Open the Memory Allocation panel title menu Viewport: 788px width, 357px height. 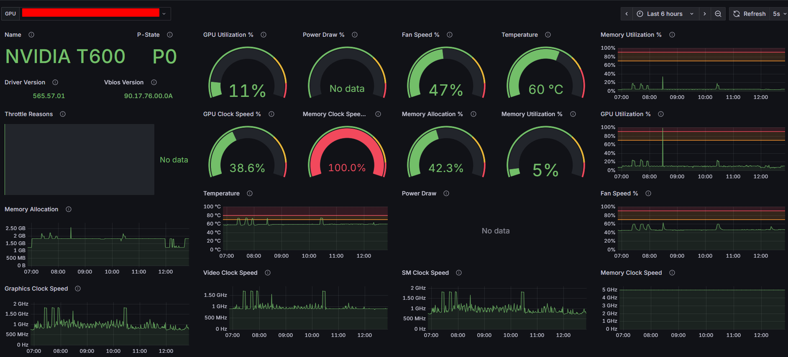tap(31, 209)
